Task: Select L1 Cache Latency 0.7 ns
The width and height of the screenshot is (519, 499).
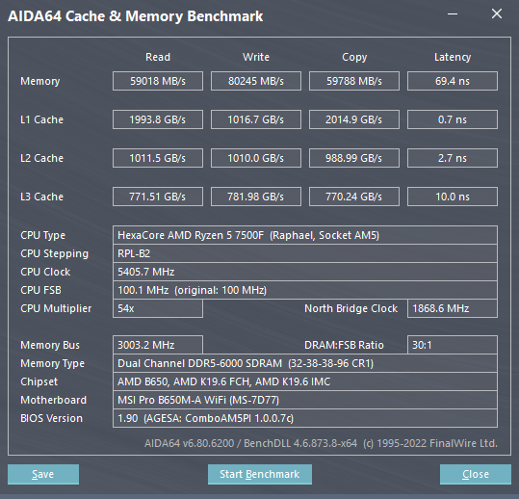Action: point(453,119)
